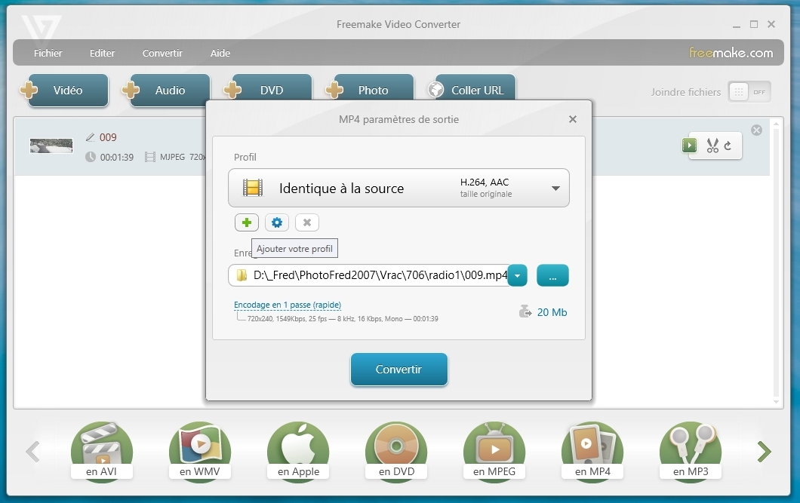Show previous output formats with left arrow
Screen dimensions: 800x503
32,452
